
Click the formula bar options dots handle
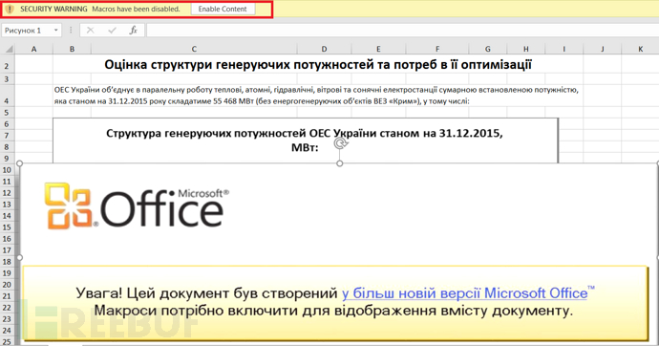71,31
